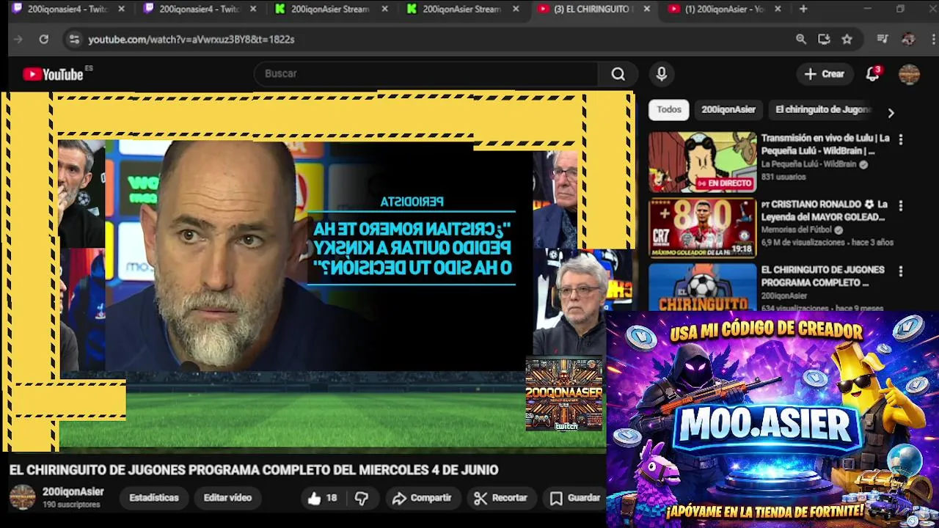Open the browser profile avatar

pos(908,39)
